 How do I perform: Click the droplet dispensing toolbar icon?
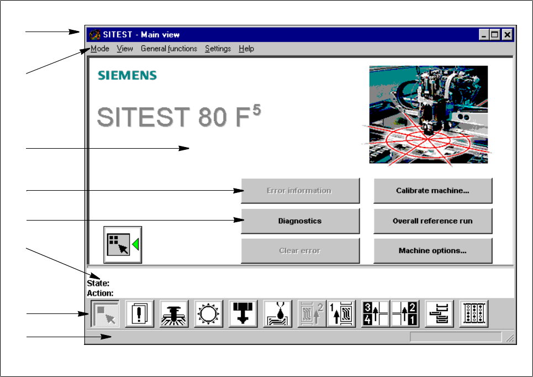pos(277,314)
